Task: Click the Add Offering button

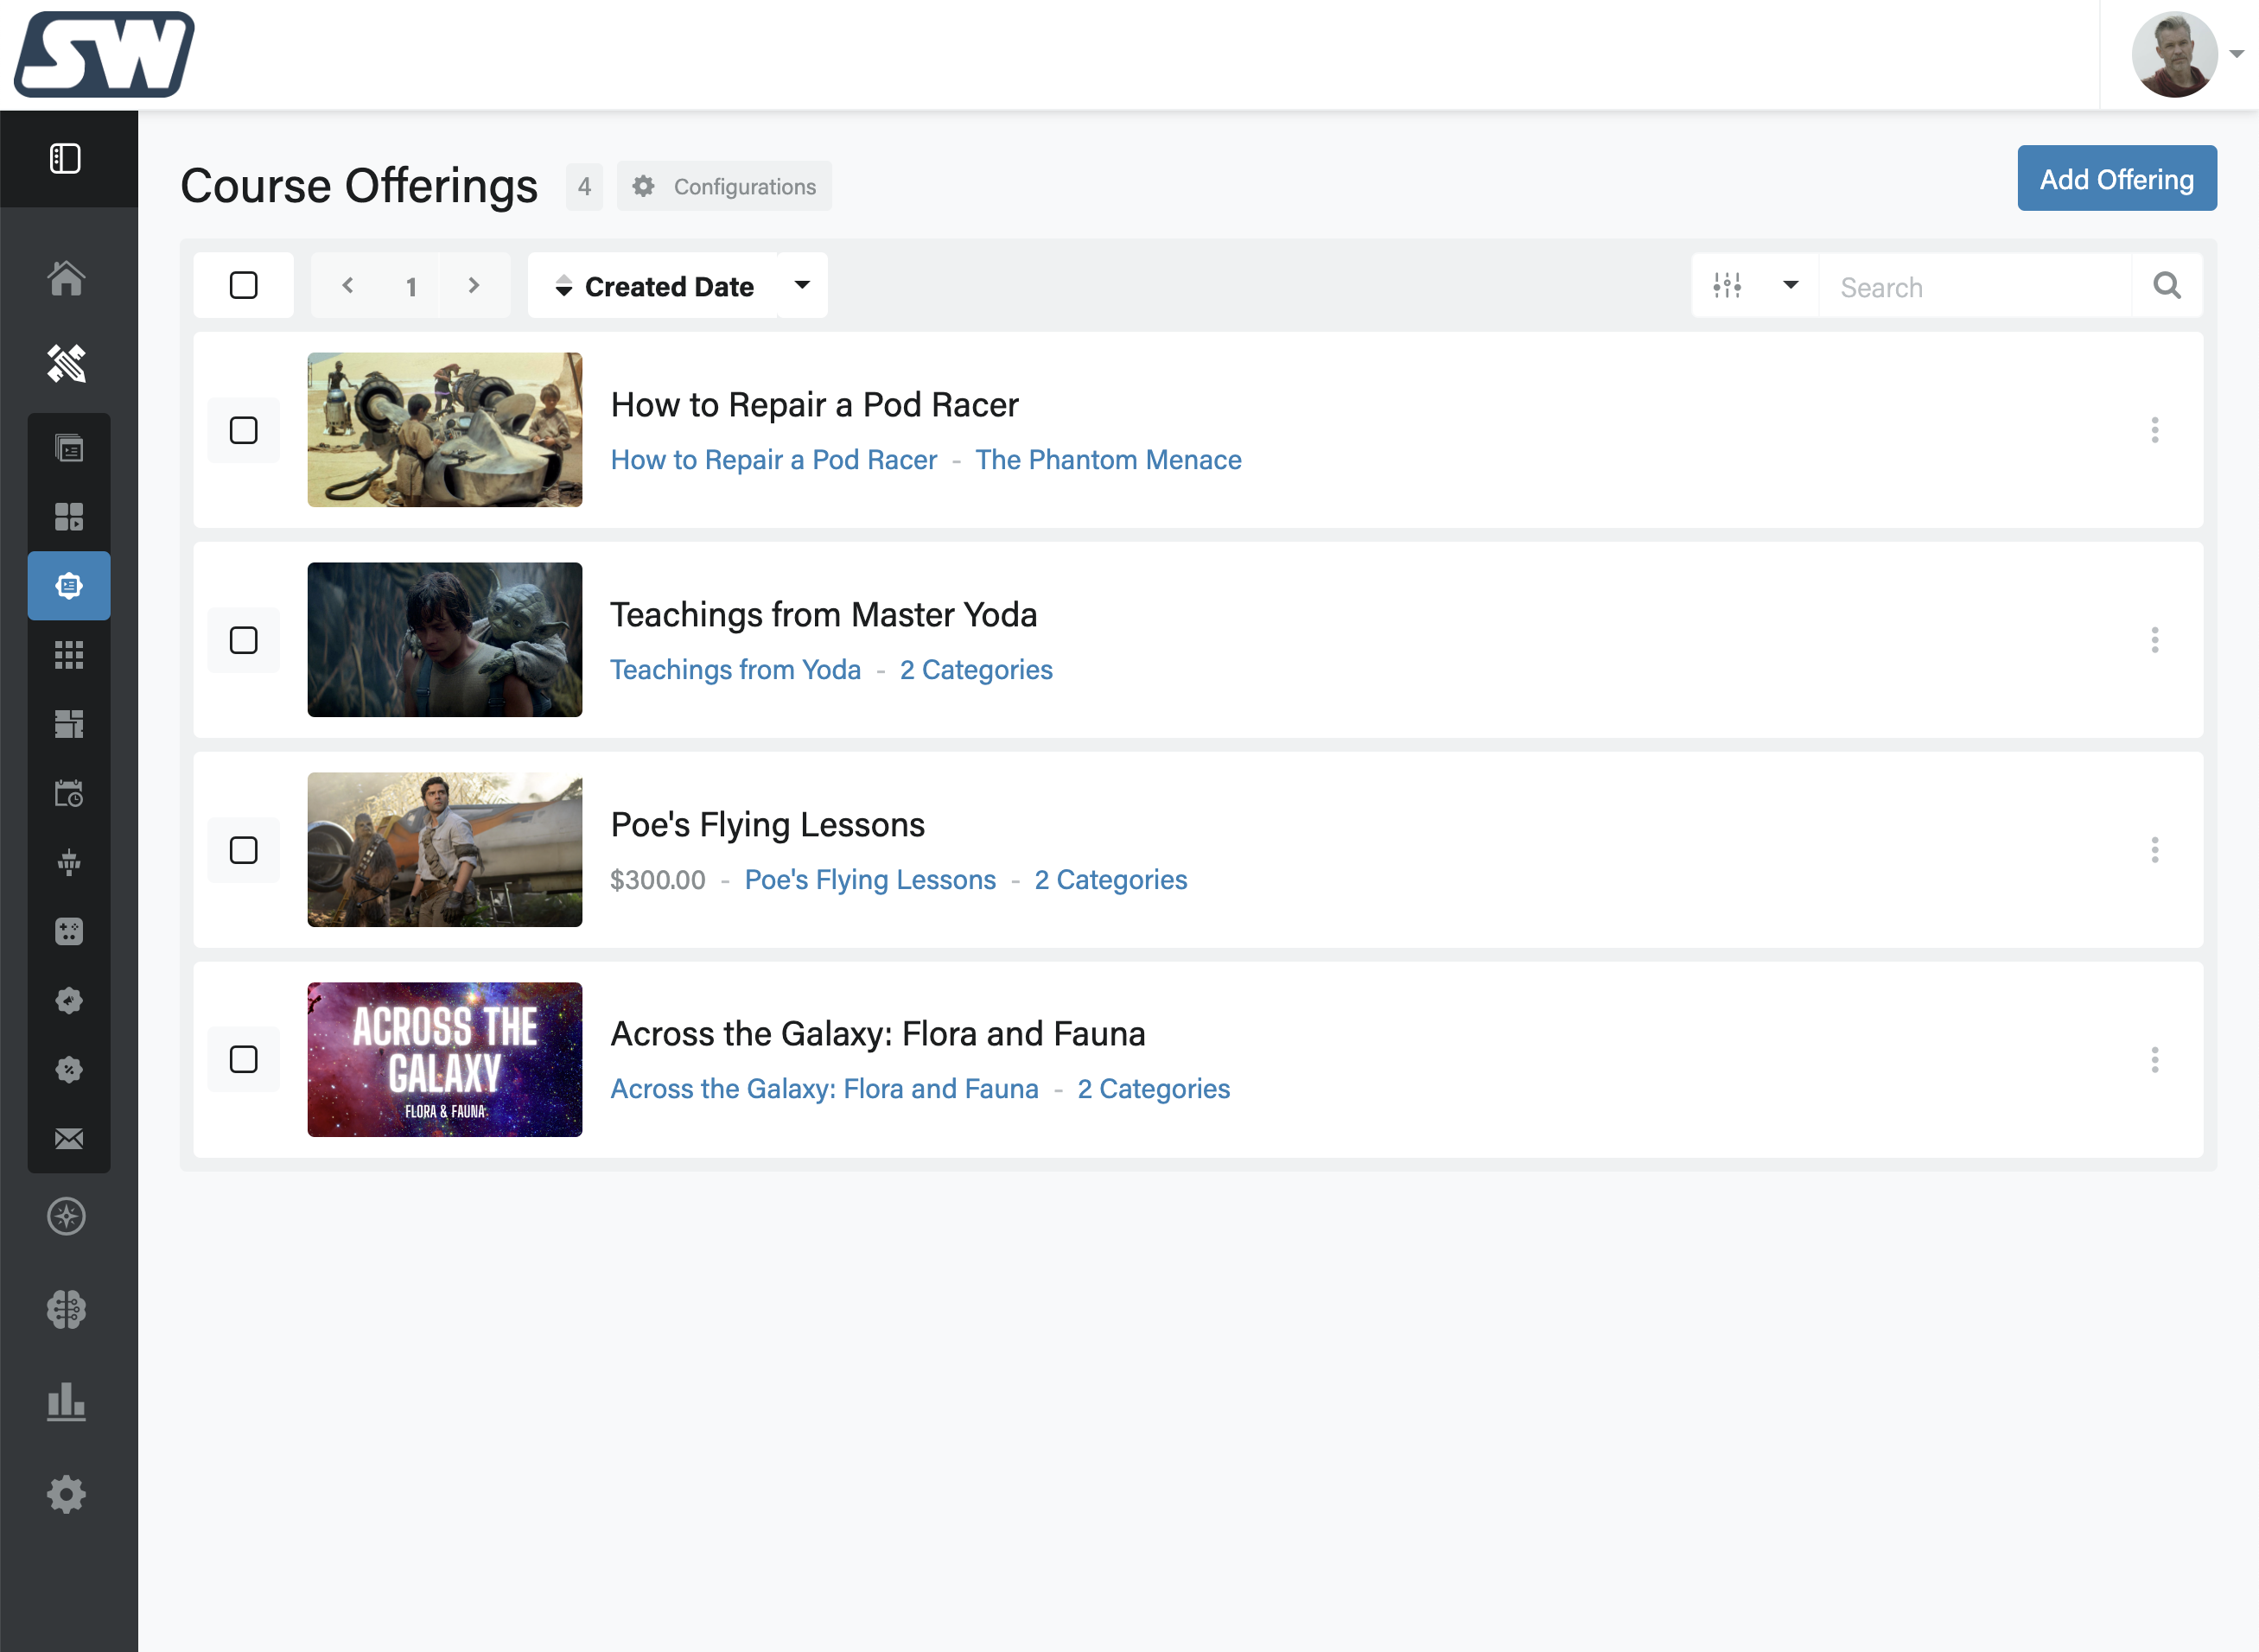Action: (x=2116, y=179)
